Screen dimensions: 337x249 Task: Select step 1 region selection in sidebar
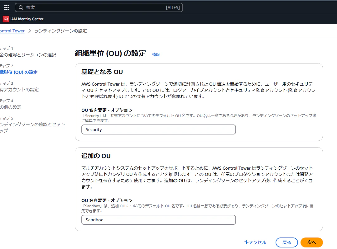28,55
